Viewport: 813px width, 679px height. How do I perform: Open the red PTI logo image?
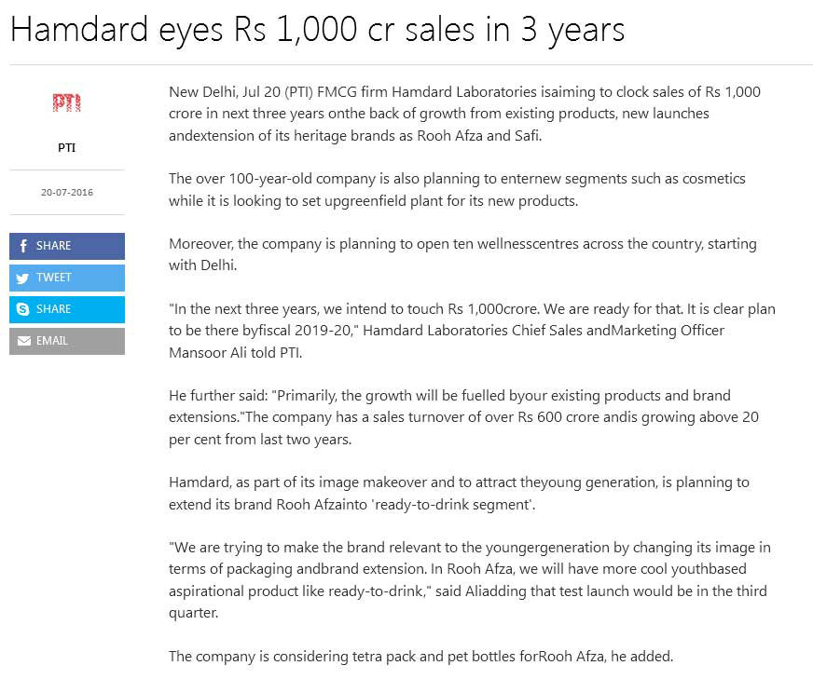[67, 102]
